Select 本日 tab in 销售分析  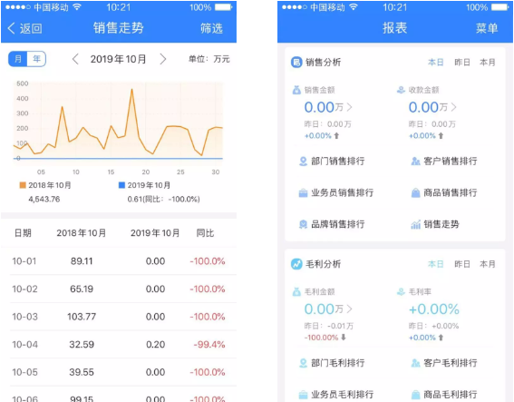point(436,63)
